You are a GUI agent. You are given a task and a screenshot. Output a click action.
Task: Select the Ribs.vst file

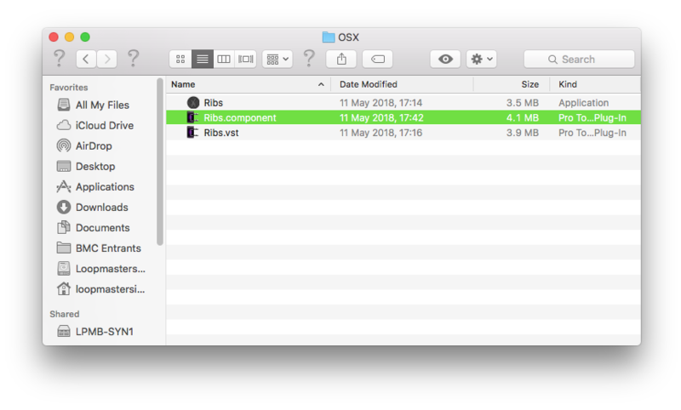[403, 133]
